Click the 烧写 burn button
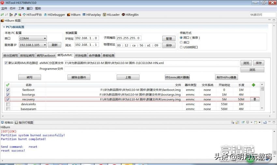 (30, 77)
